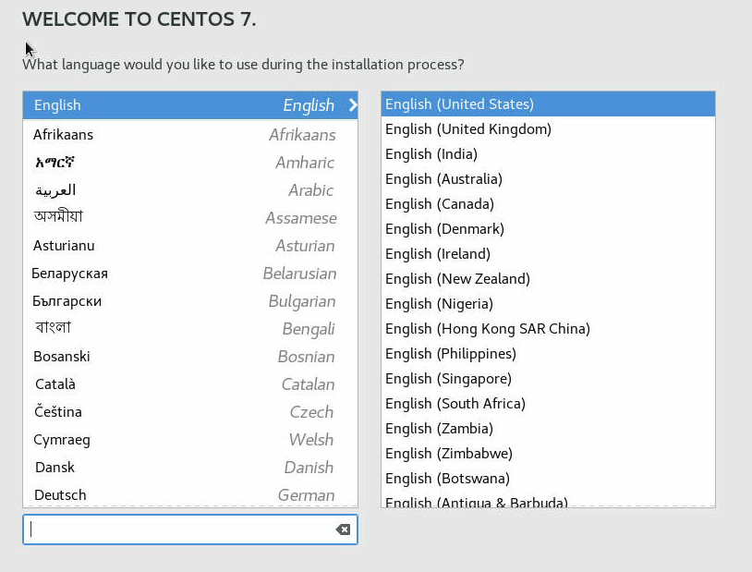Select English (Australia) locale
The image size is (752, 572).
tap(548, 179)
